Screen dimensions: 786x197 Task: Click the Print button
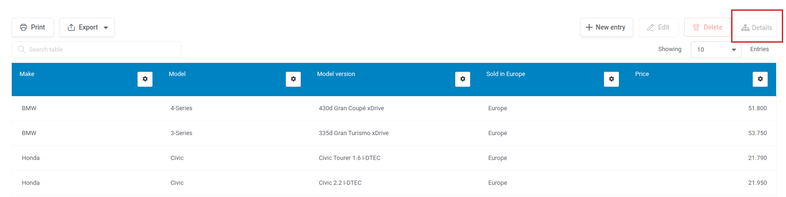click(x=33, y=27)
